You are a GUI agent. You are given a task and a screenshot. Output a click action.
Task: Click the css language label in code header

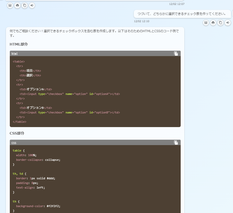pos(14,143)
